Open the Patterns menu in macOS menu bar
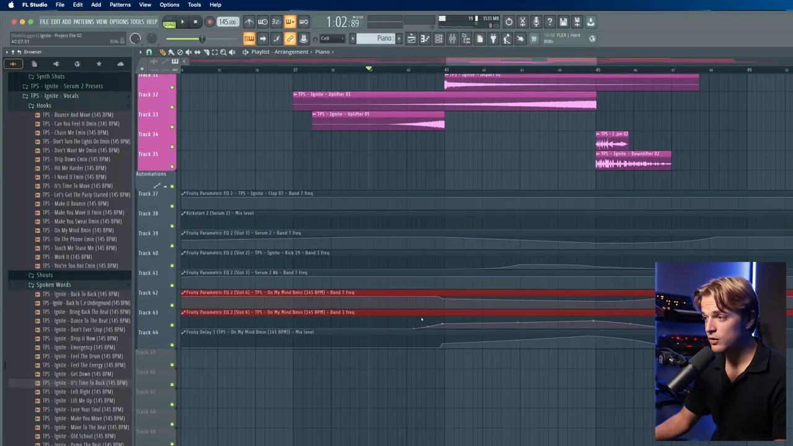 click(120, 5)
